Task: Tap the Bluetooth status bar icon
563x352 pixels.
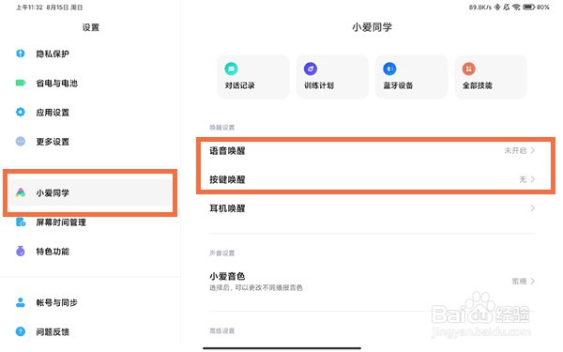Action: [497, 7]
